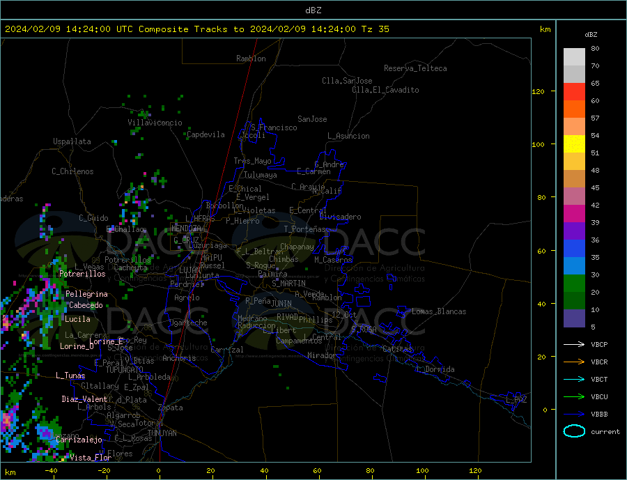Click the VBCU legend label
Image resolution: width=627 pixels, height=480 pixels.
pos(599,397)
